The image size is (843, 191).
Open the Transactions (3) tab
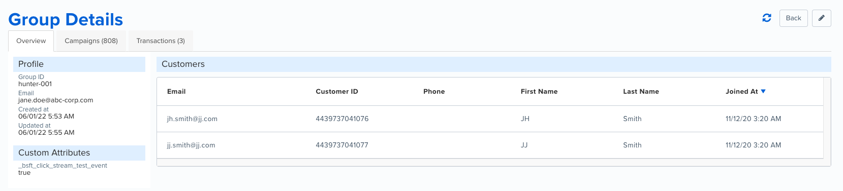coord(161,41)
